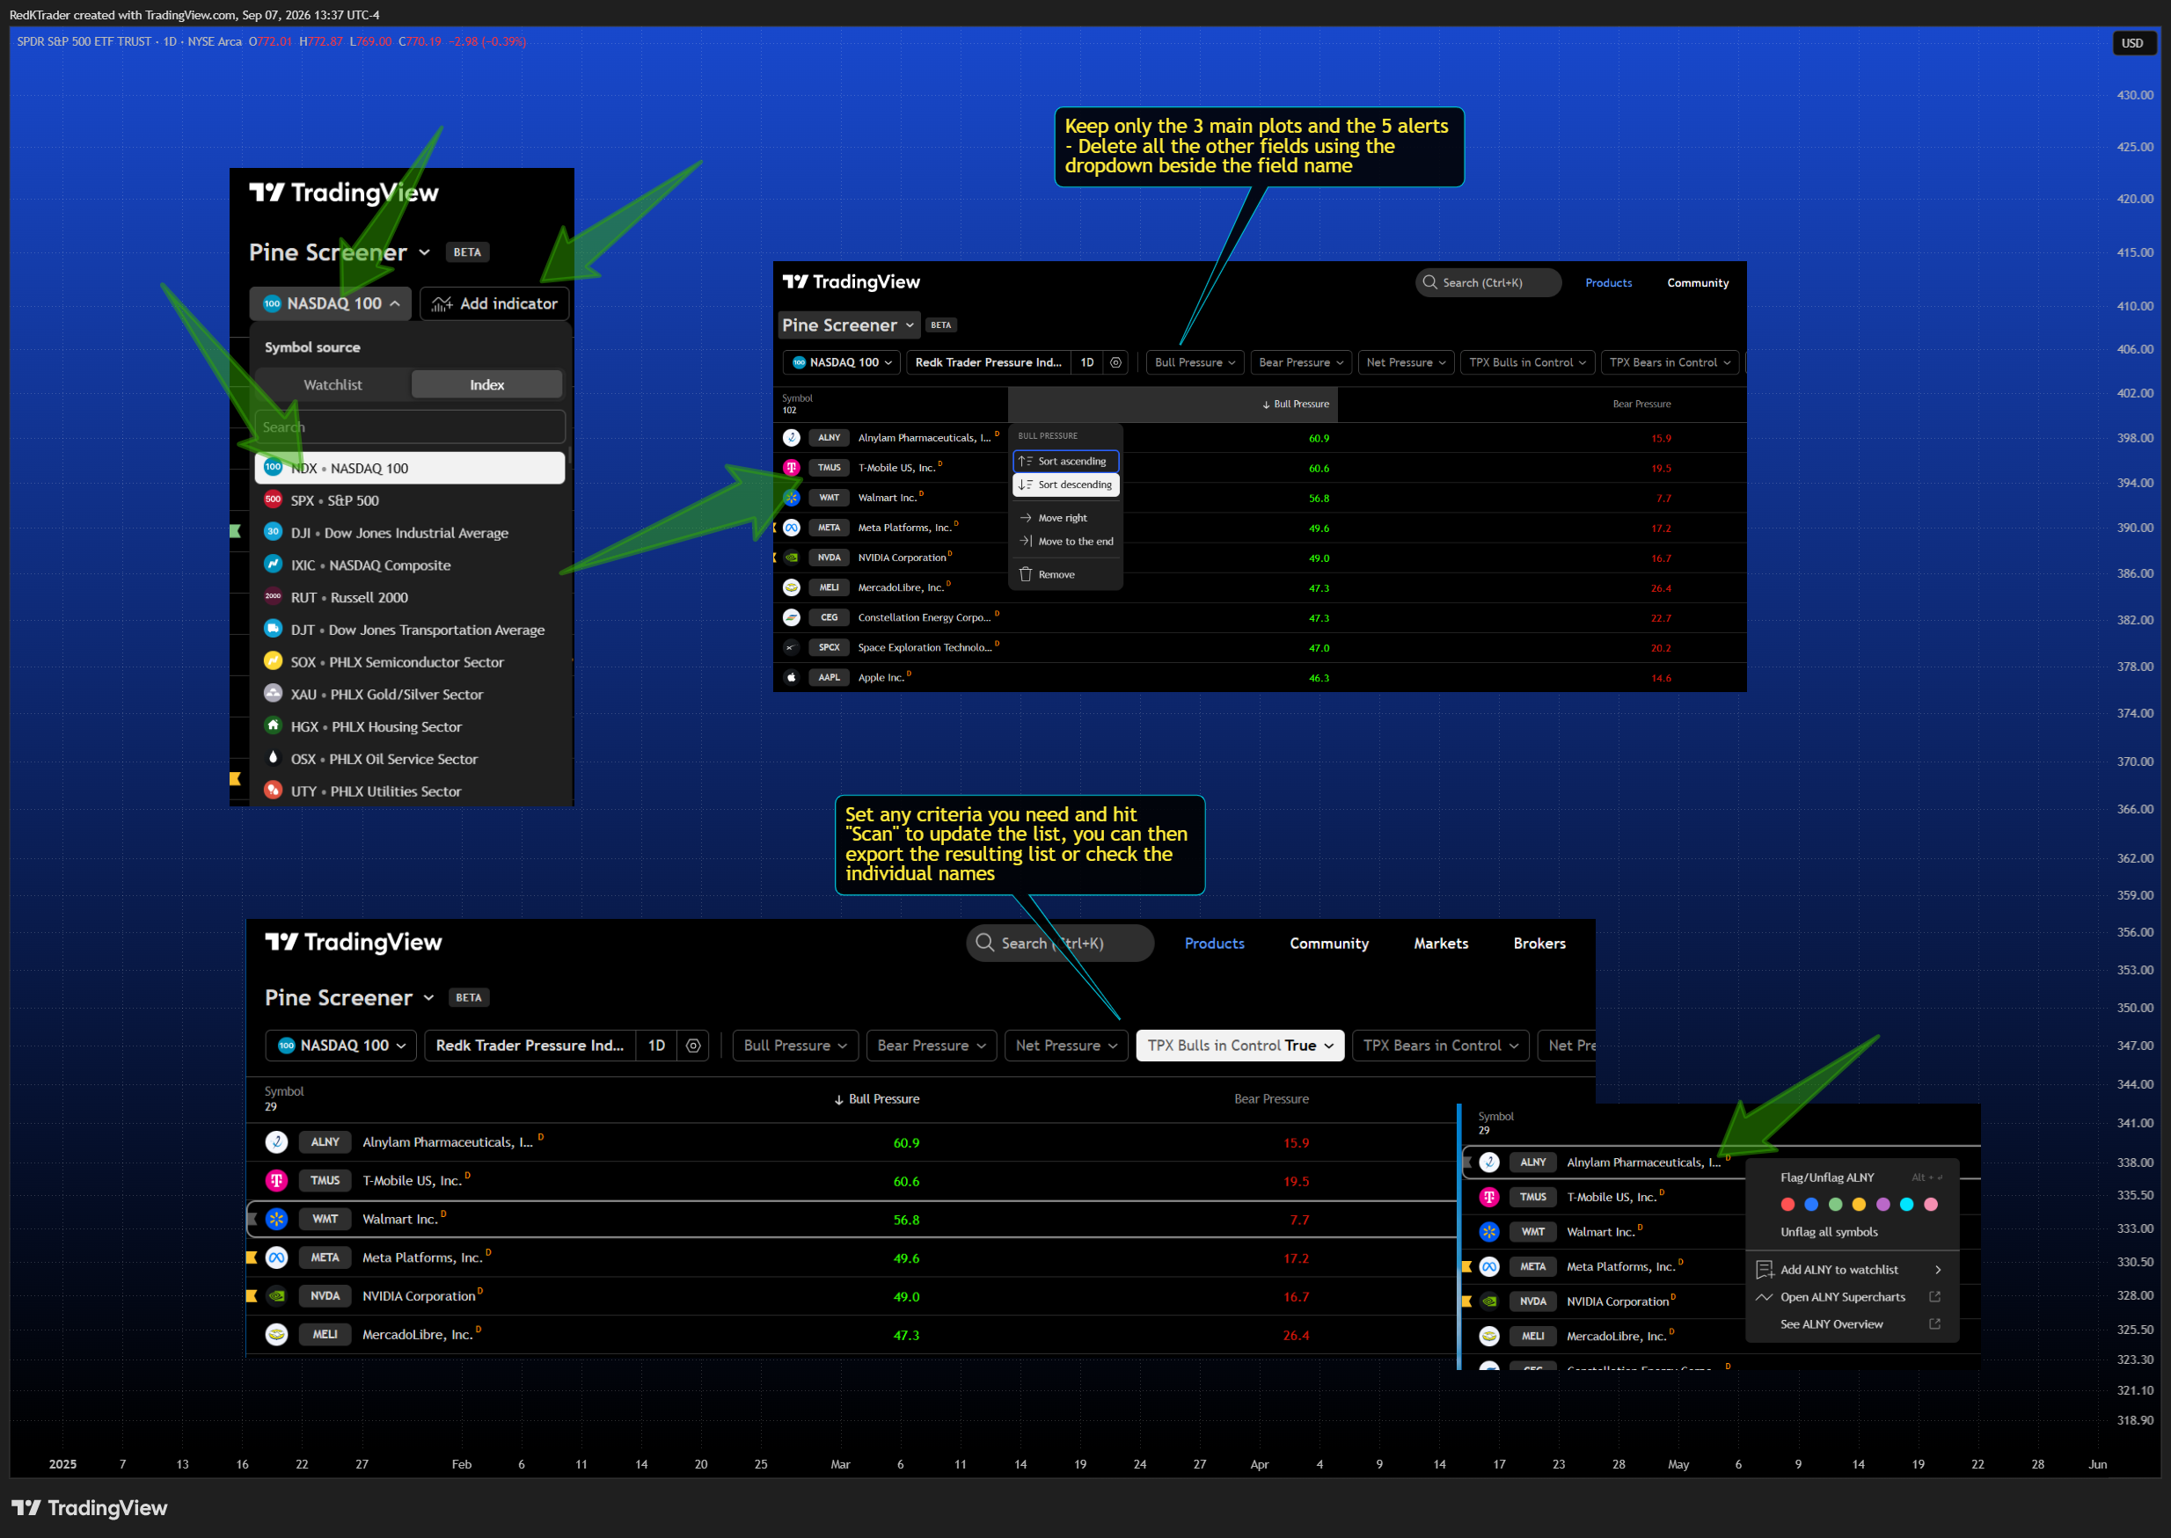Image resolution: width=2171 pixels, height=1538 pixels.
Task: Toggle orange flag on NVDA in bottom screener
Action: pos(252,1295)
